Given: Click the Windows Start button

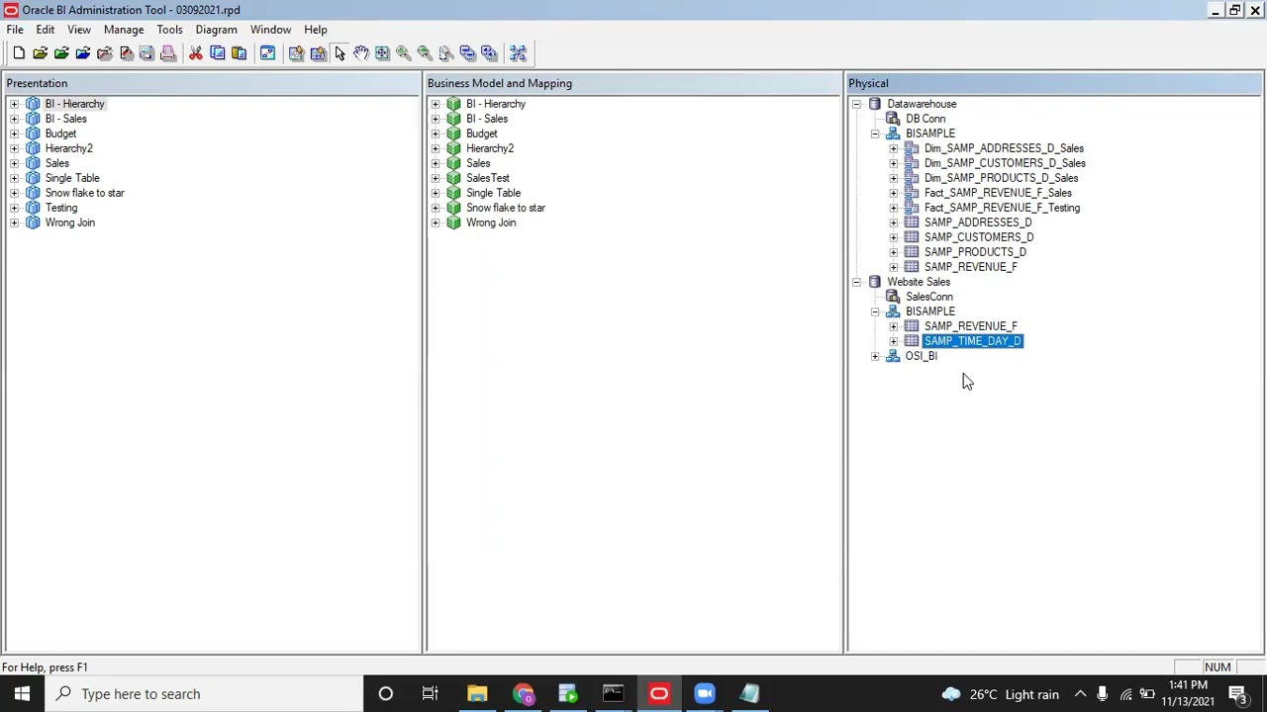Looking at the screenshot, I should pos(22,694).
